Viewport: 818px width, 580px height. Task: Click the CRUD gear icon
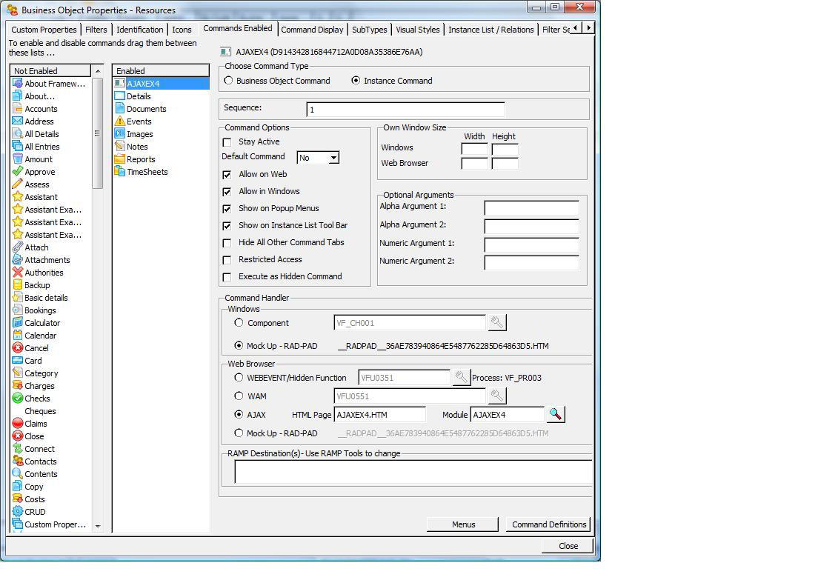pyautogui.click(x=18, y=512)
